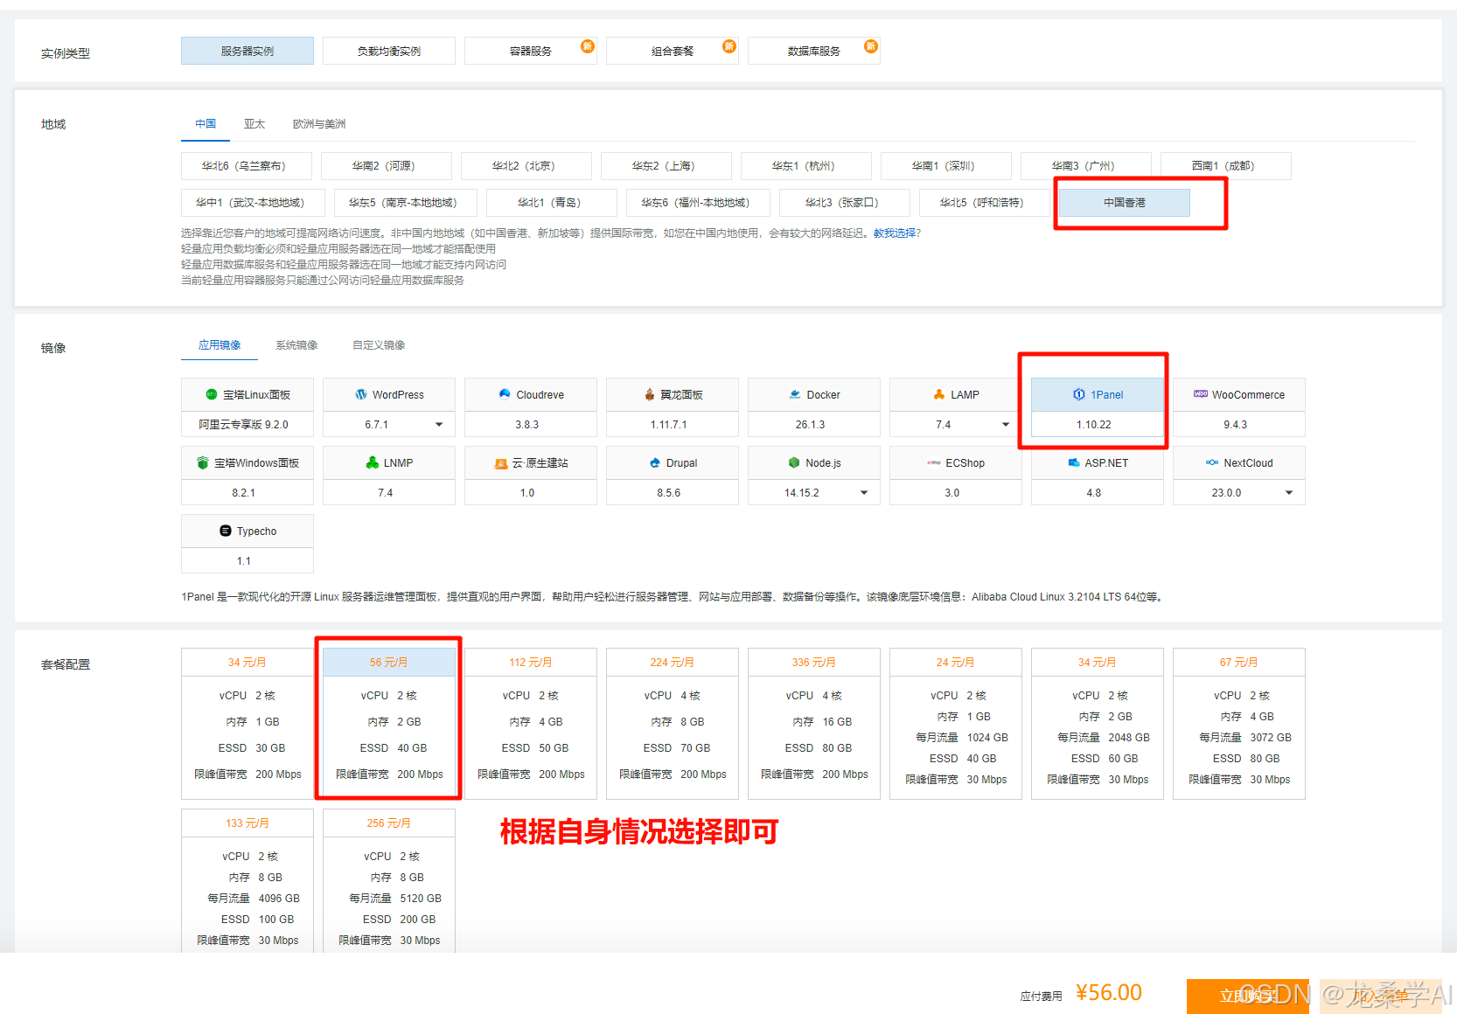Viewport: 1457px width, 1021px height.
Task: Select the 224 元/月 plan card
Action: point(673,723)
